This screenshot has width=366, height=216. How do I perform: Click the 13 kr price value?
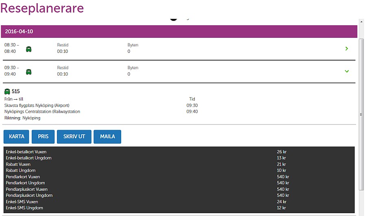coord(281,158)
